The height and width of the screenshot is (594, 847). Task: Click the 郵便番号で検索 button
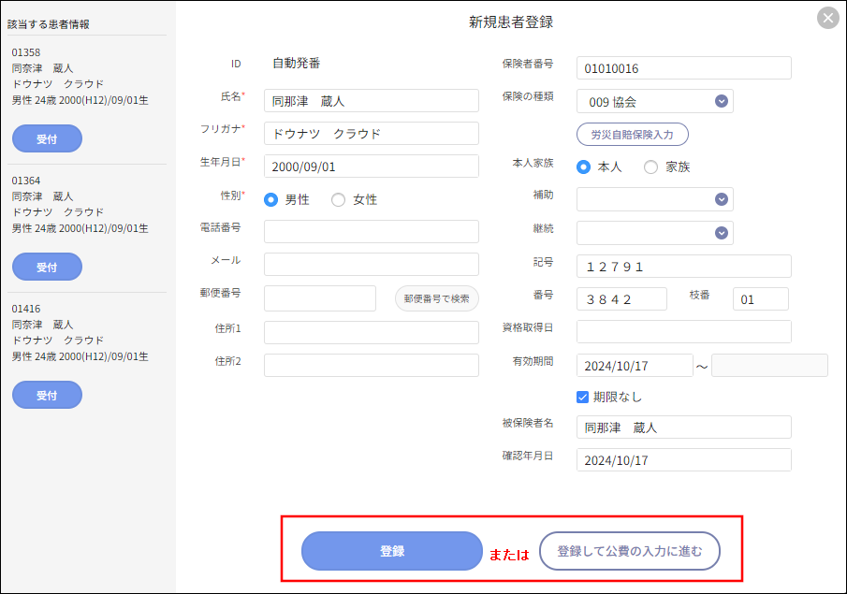point(435,298)
